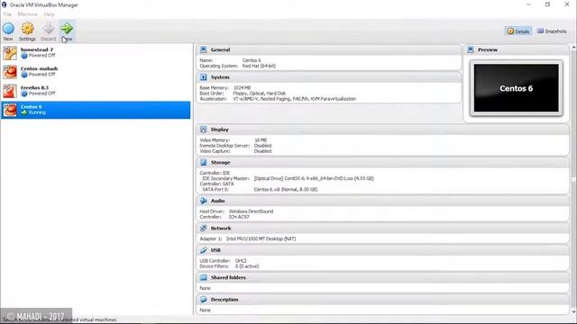The image size is (577, 324).
Task: Open the Network settings heading link
Action: 221,228
